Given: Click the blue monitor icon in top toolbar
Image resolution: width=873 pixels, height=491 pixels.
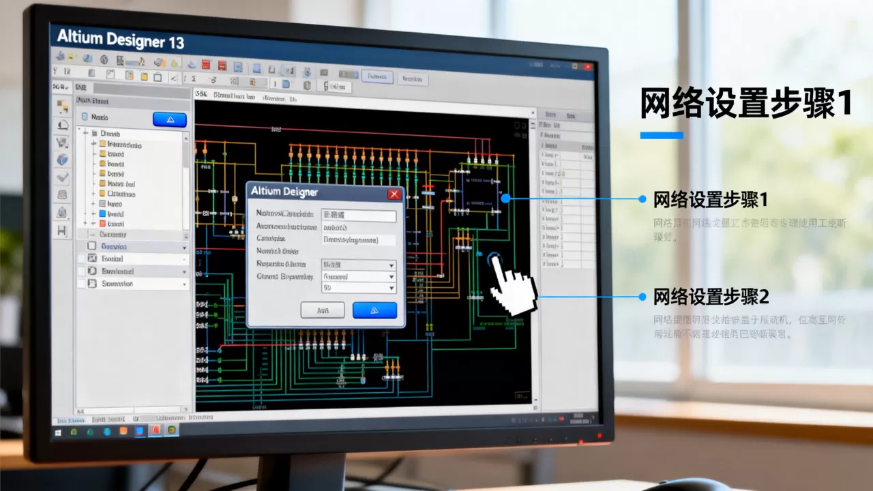Looking at the screenshot, I should click(257, 68).
